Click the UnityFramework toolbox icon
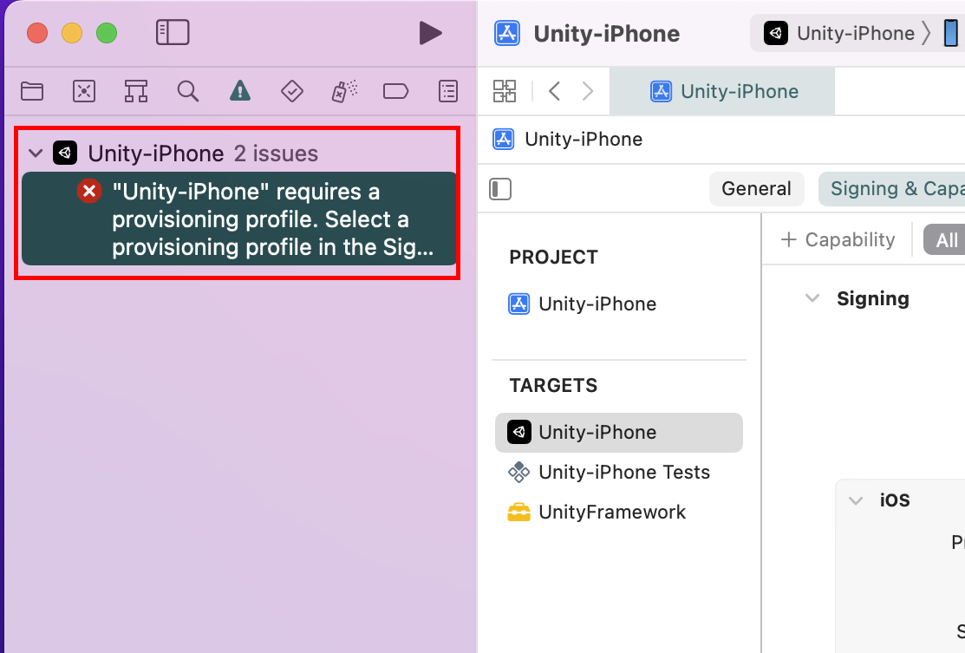 (x=518, y=513)
